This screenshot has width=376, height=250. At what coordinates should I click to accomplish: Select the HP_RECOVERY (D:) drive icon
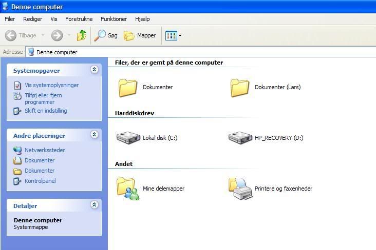(240, 138)
